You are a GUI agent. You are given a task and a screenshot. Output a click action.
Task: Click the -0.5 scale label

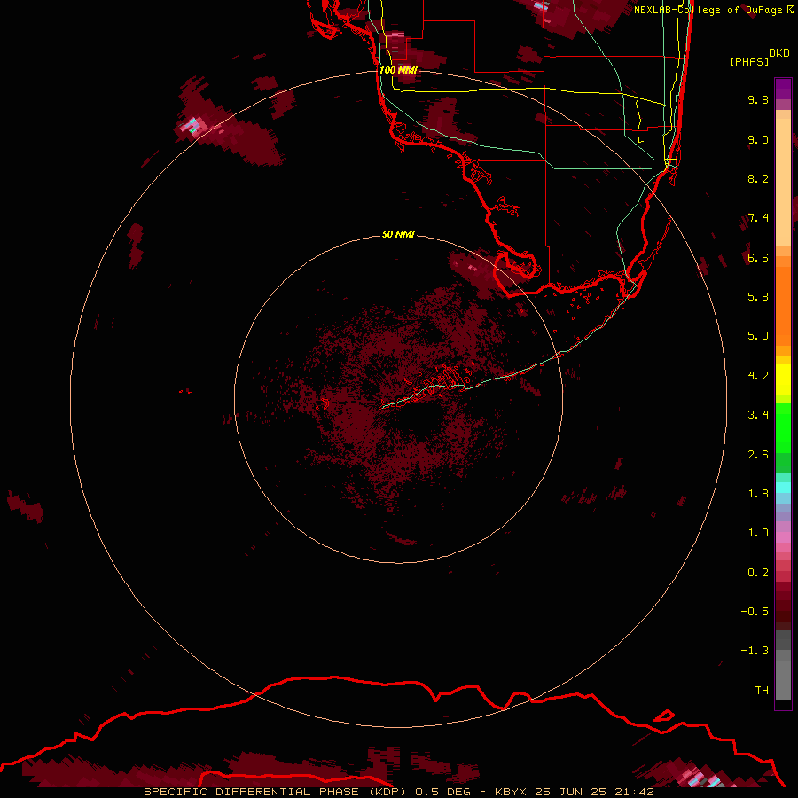pos(755,612)
